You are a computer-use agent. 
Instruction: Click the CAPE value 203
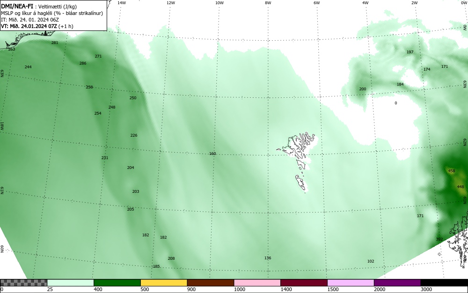point(136,191)
